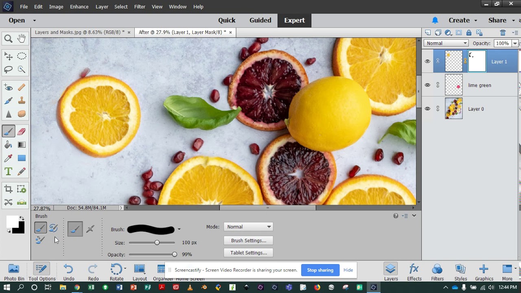Select the Hand tool
Image resolution: width=521 pixels, height=293 pixels.
[x=22, y=39]
